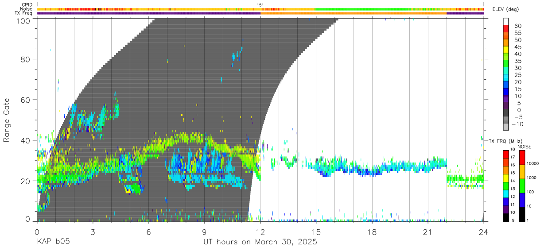
Task: Click the UT hour tick label 21
Action: coord(428,232)
